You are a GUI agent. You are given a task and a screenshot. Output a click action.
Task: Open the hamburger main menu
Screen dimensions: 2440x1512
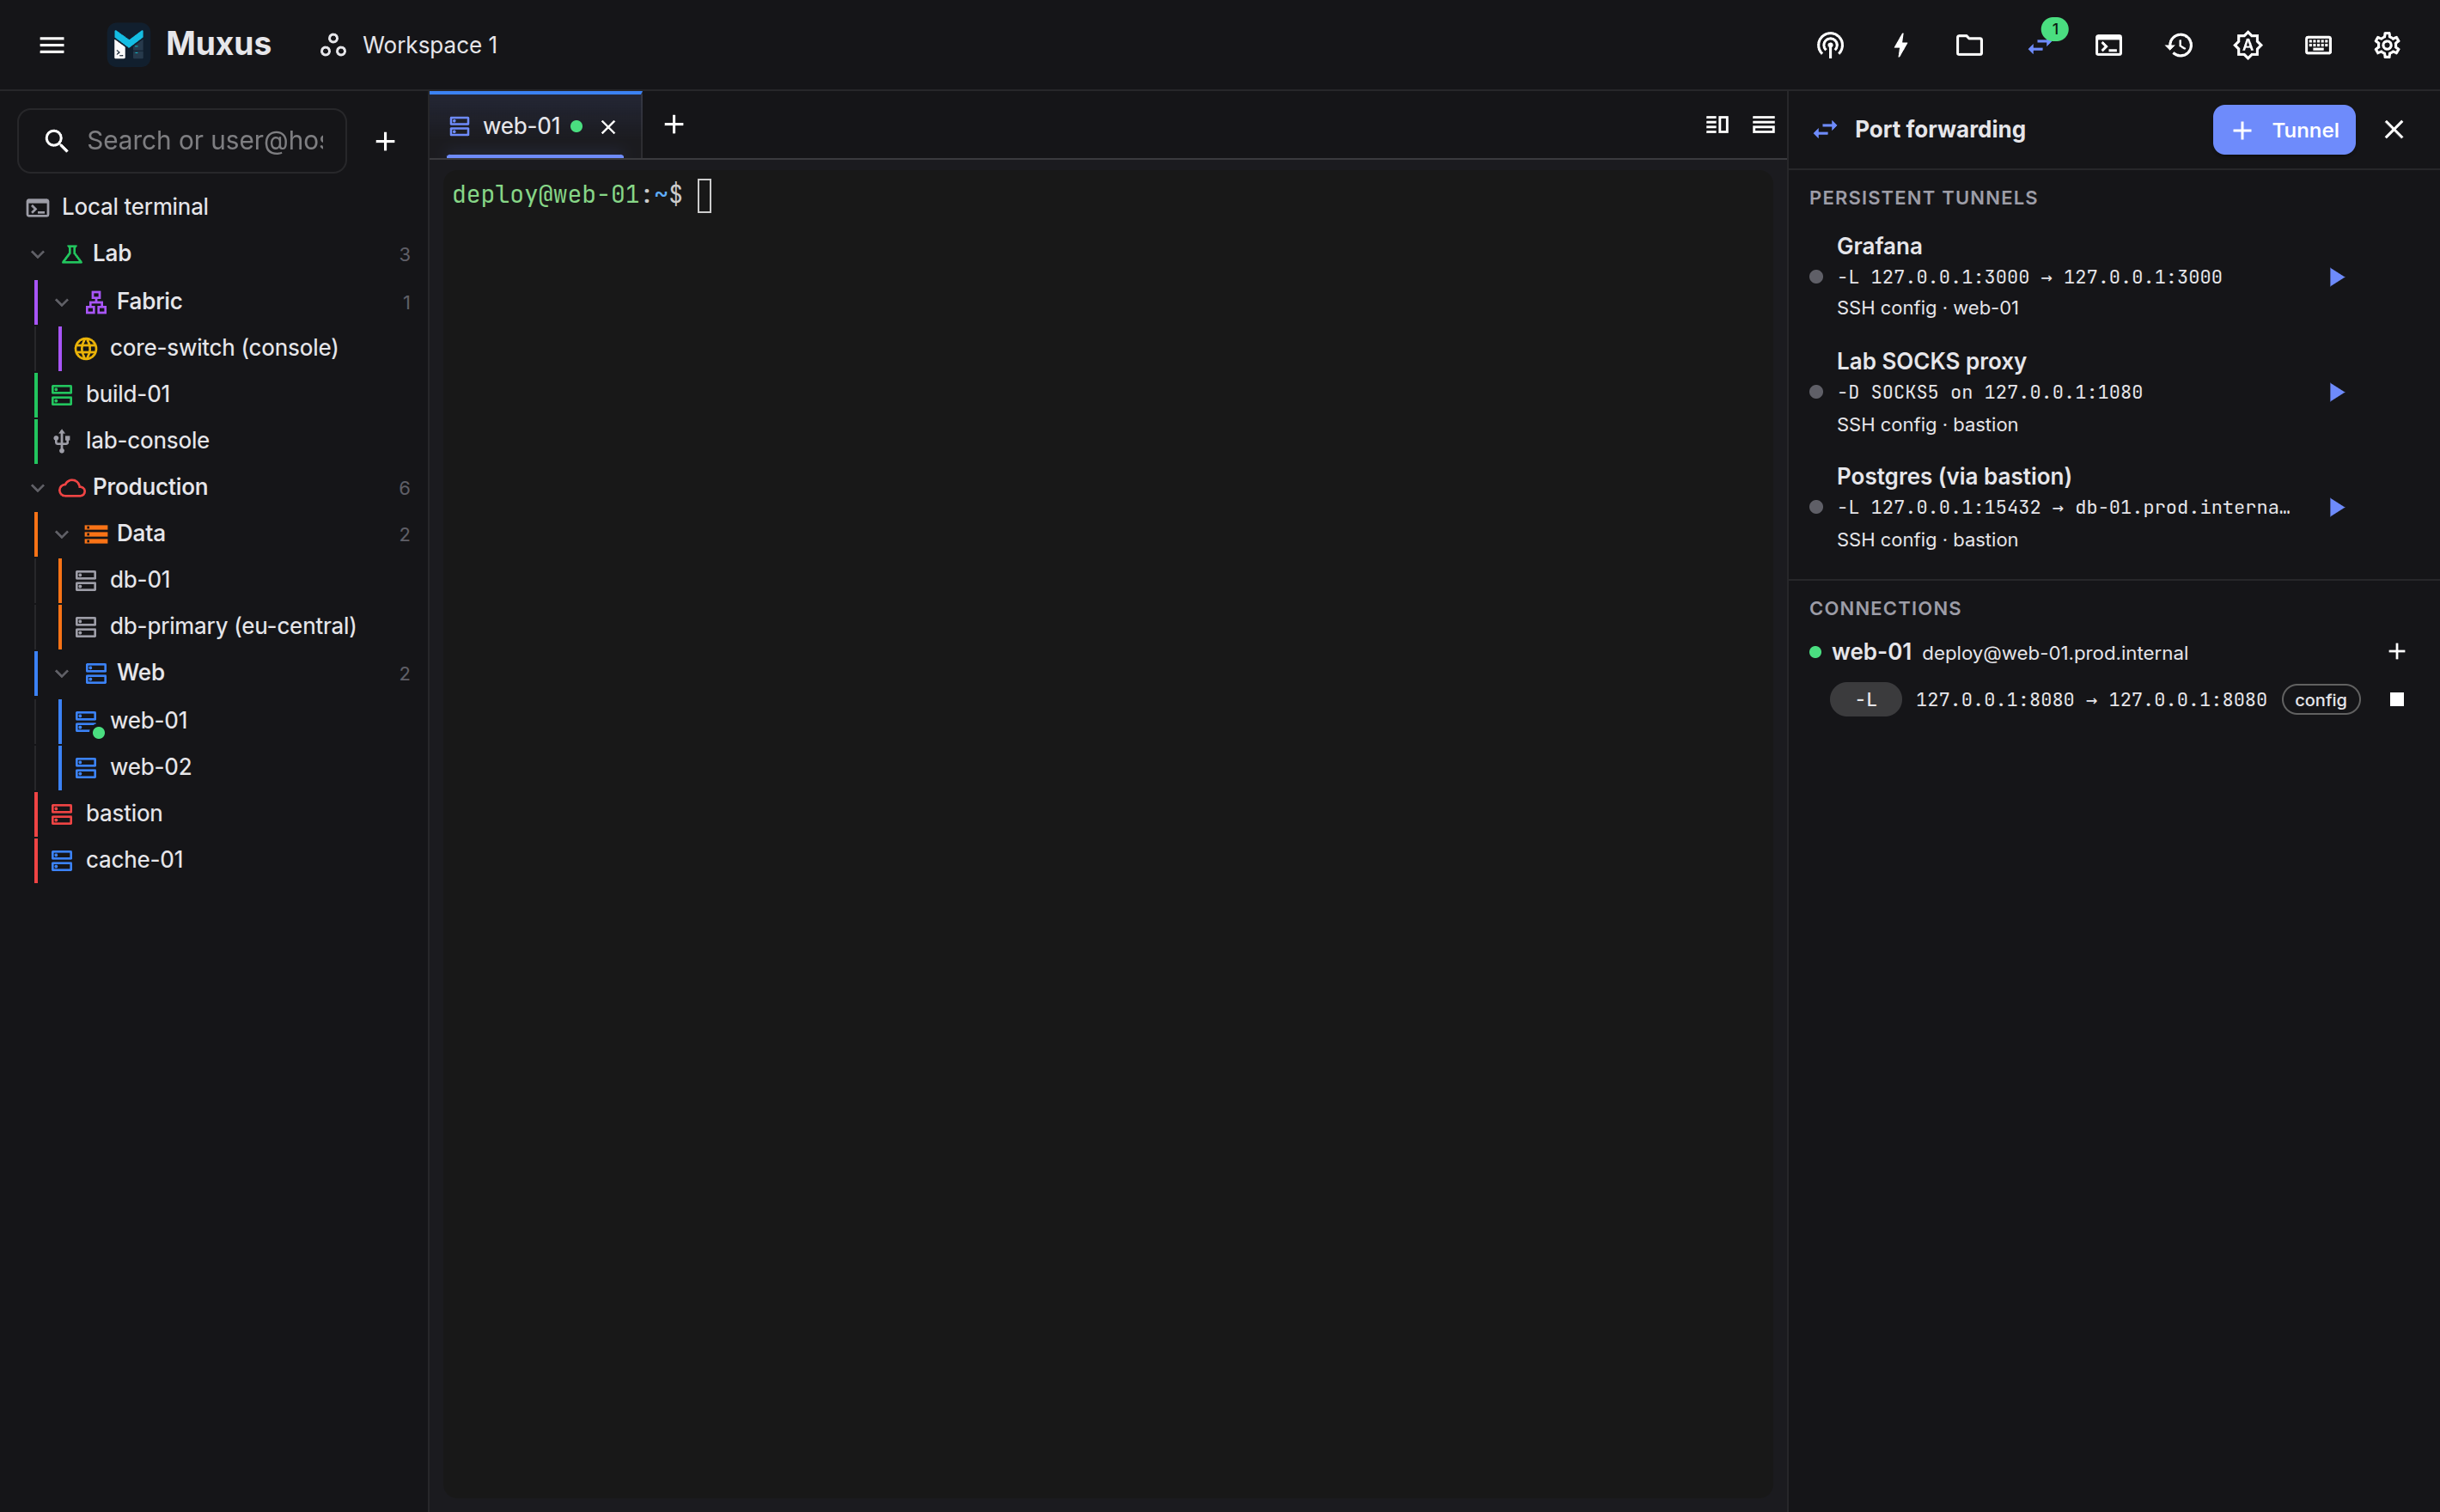tap(52, 45)
